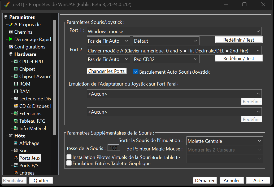Click the green Démarrage Rapide arrow icon
The image size is (274, 187).
[11, 39]
